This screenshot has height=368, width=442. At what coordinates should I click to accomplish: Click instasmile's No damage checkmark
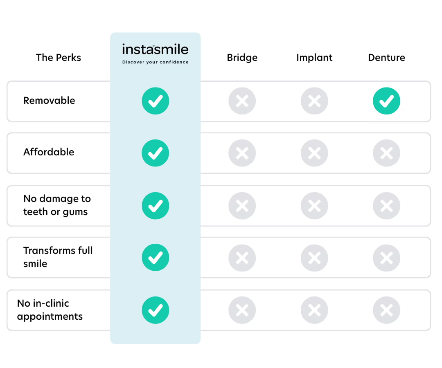155,206
